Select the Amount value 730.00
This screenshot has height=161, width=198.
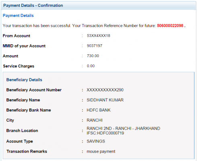point(93,56)
